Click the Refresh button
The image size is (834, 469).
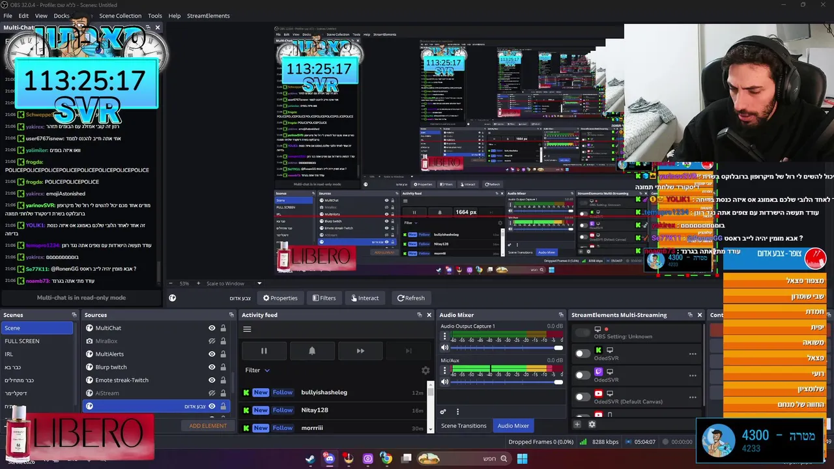pyautogui.click(x=411, y=298)
